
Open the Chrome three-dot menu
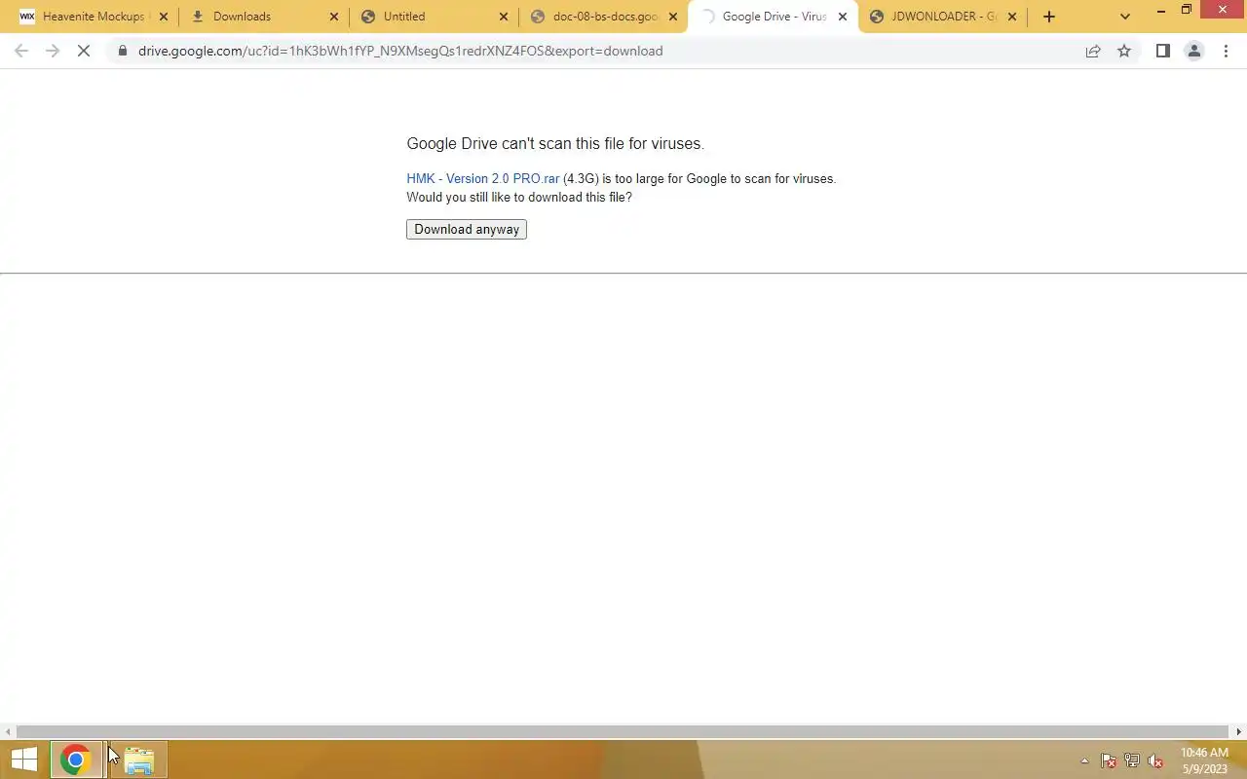[1226, 51]
